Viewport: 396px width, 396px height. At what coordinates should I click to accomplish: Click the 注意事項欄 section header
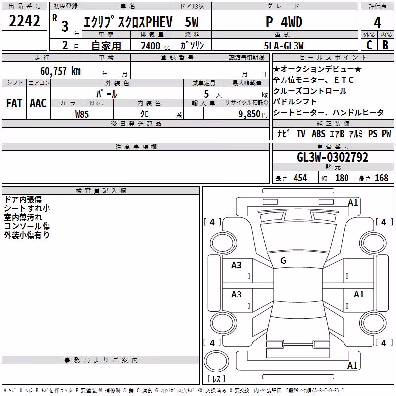coord(136,147)
